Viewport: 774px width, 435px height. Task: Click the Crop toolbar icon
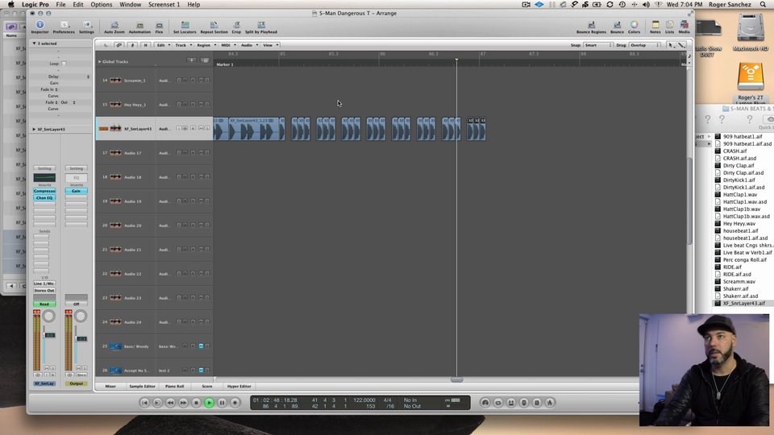point(236,27)
